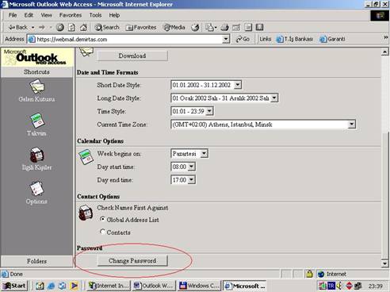Image resolution: width=390 pixels, height=292 pixels.
Task: Open Gelen Kutusu inbox shortcut
Action: (36, 91)
